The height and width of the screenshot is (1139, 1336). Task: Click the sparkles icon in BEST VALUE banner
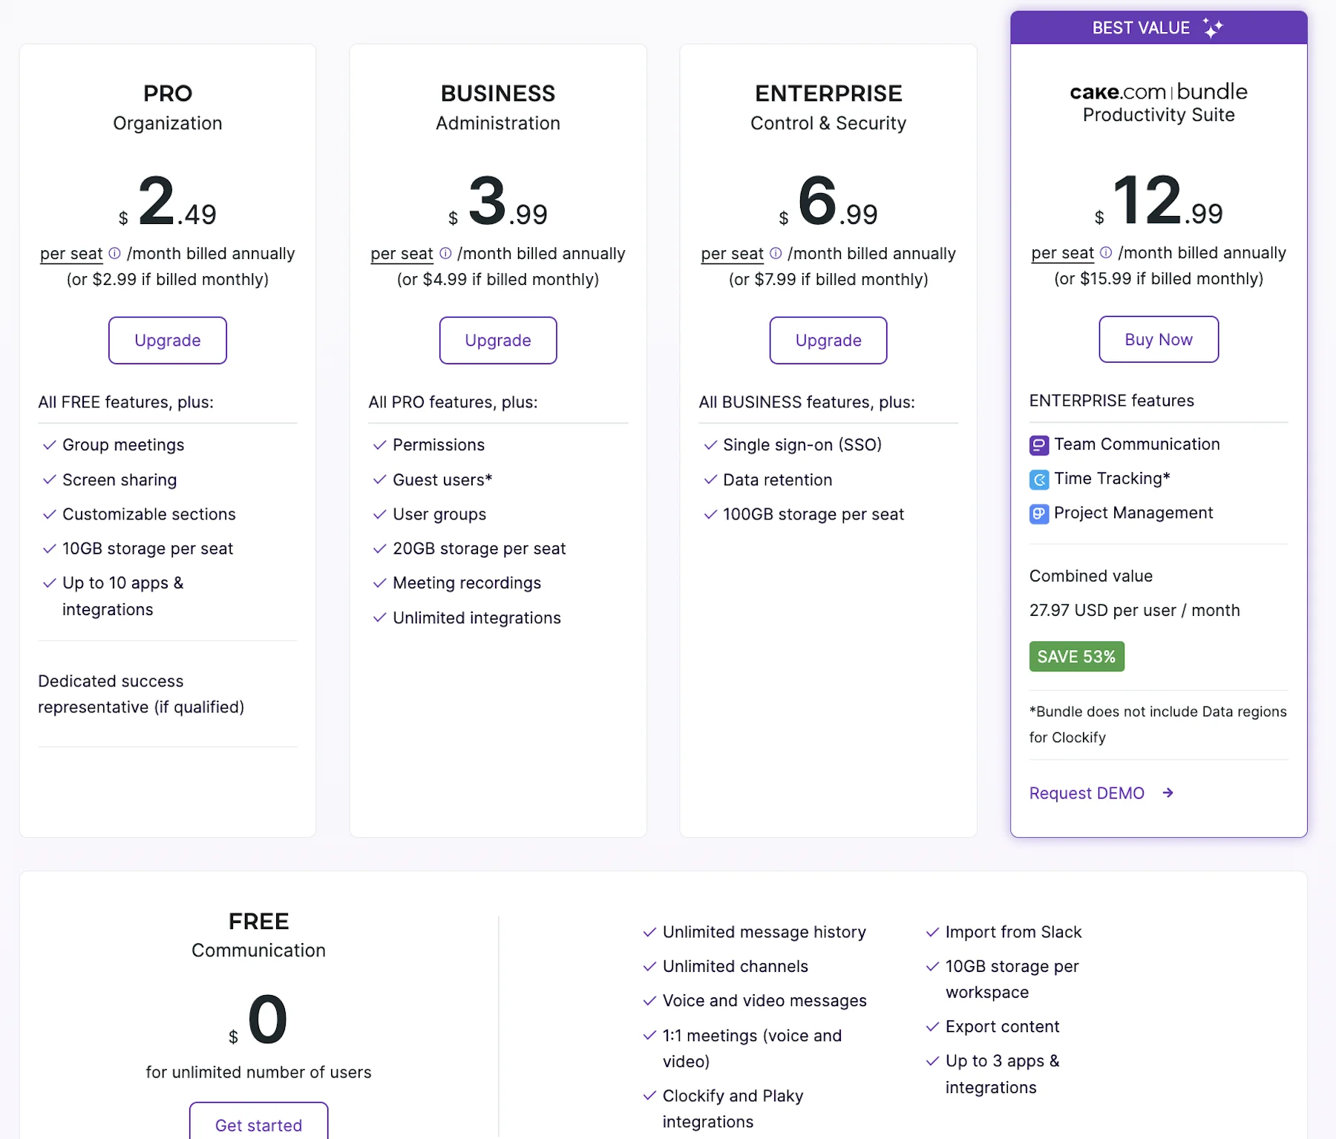pyautogui.click(x=1214, y=27)
